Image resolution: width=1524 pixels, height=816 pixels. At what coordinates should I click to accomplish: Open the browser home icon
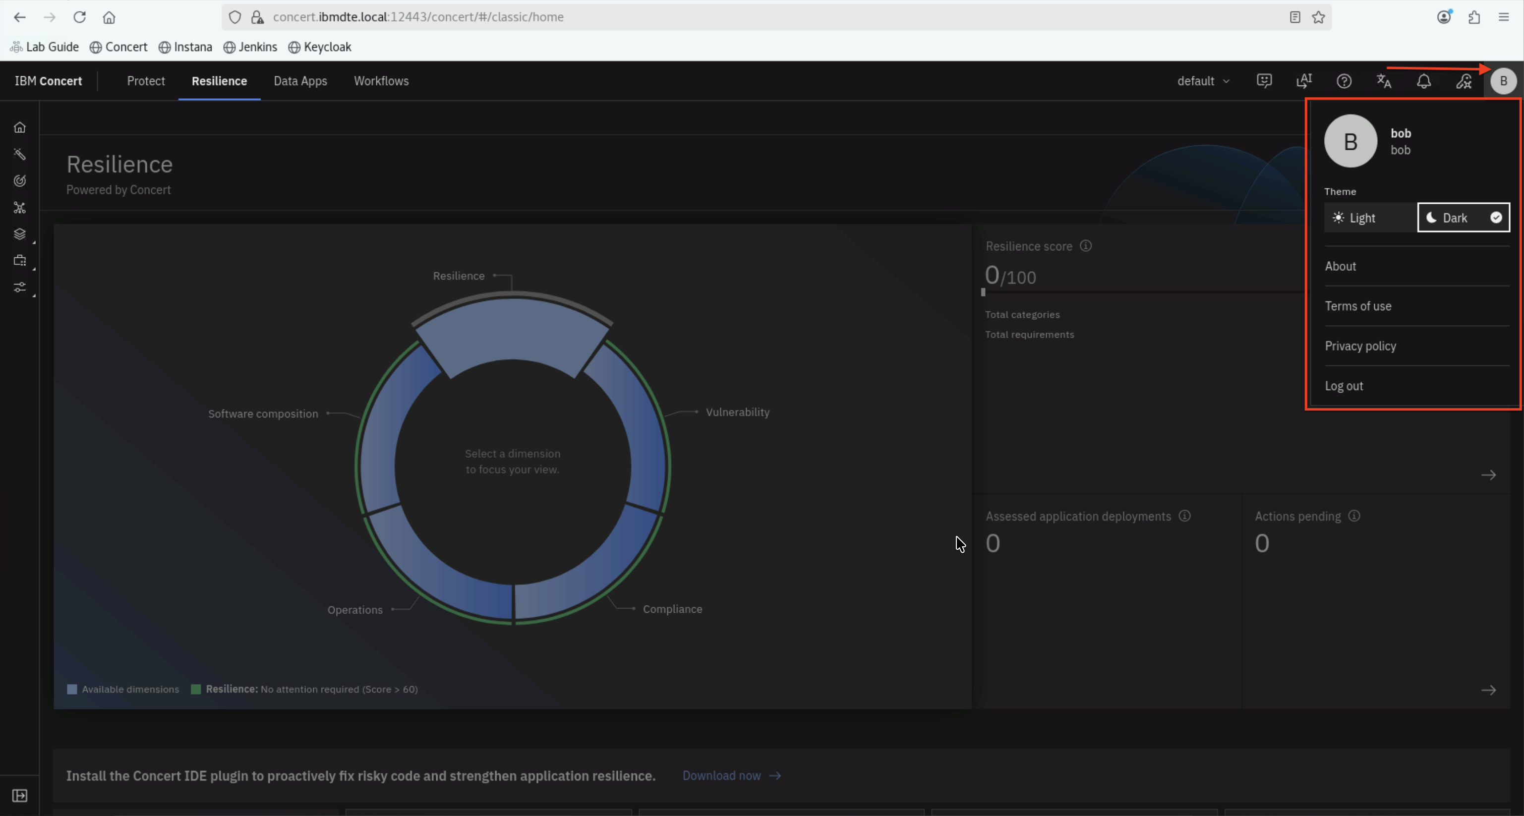(109, 17)
